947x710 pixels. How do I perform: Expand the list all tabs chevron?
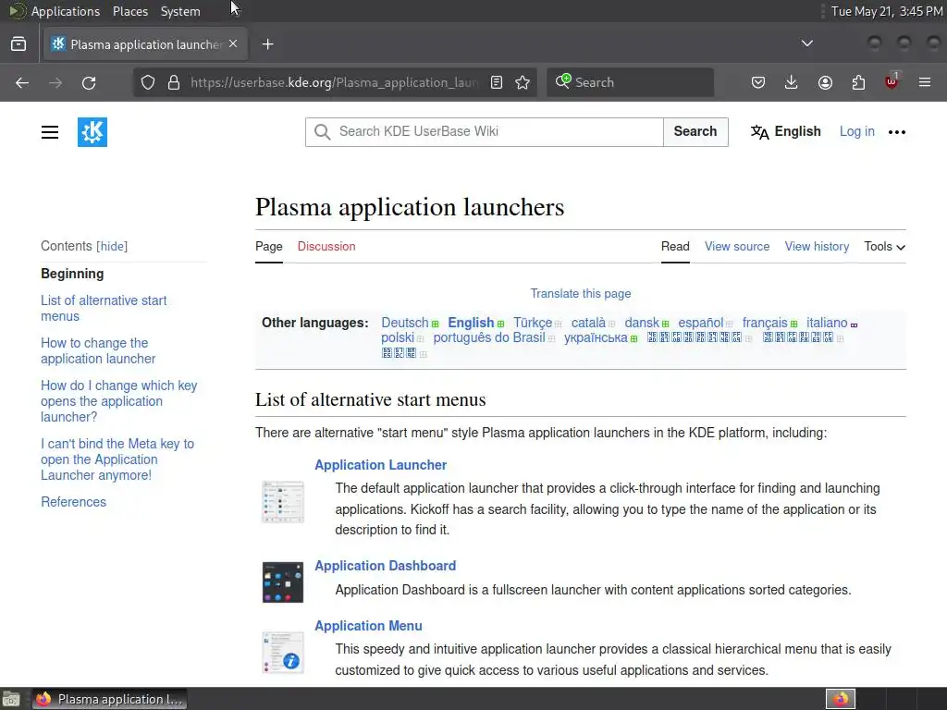pos(806,43)
